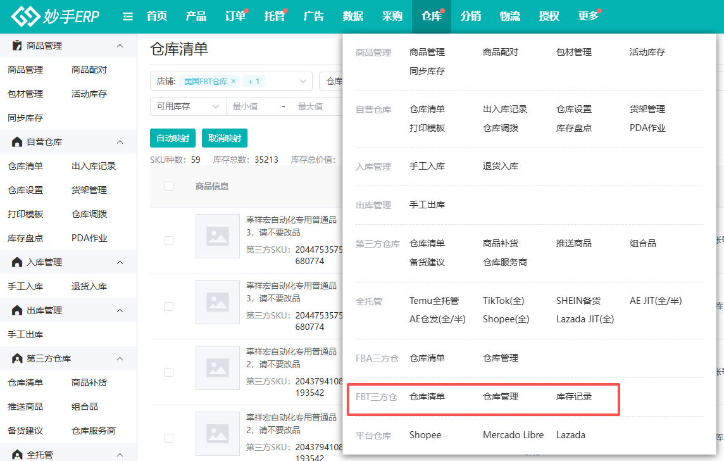
Task: Check the first product row checkbox
Action: pyautogui.click(x=169, y=241)
